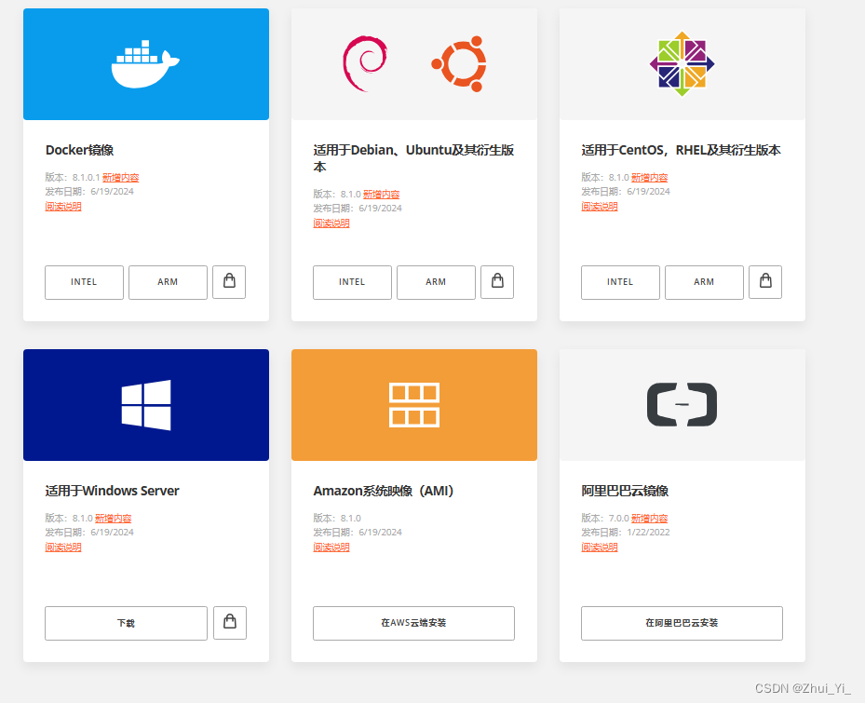The width and height of the screenshot is (865, 703).
Task: Open 阅读说明 link in Debian/Ubuntu card
Action: click(331, 223)
